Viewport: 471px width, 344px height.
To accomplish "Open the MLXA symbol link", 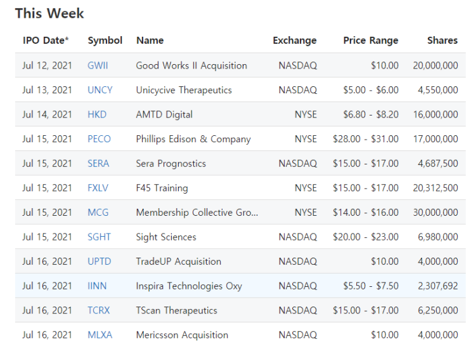I will [x=100, y=335].
